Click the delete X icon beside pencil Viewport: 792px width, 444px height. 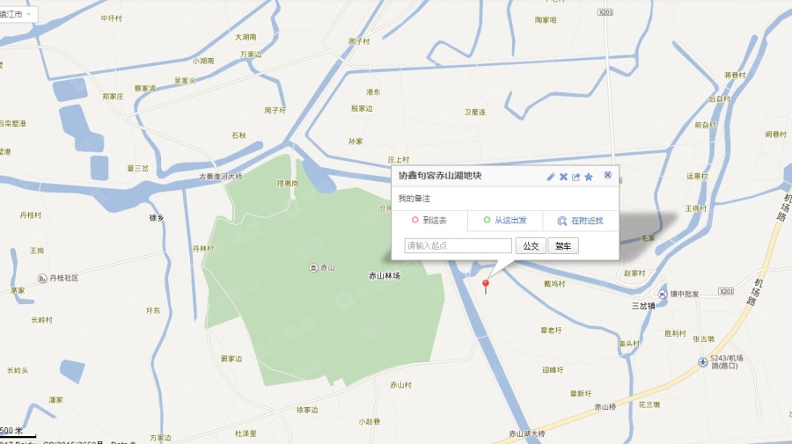click(x=563, y=177)
